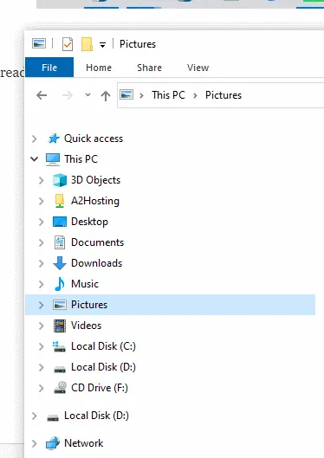Screen dimensions: 324x458
Task: Select 3D Objects in the tree
Action: pyautogui.click(x=95, y=180)
